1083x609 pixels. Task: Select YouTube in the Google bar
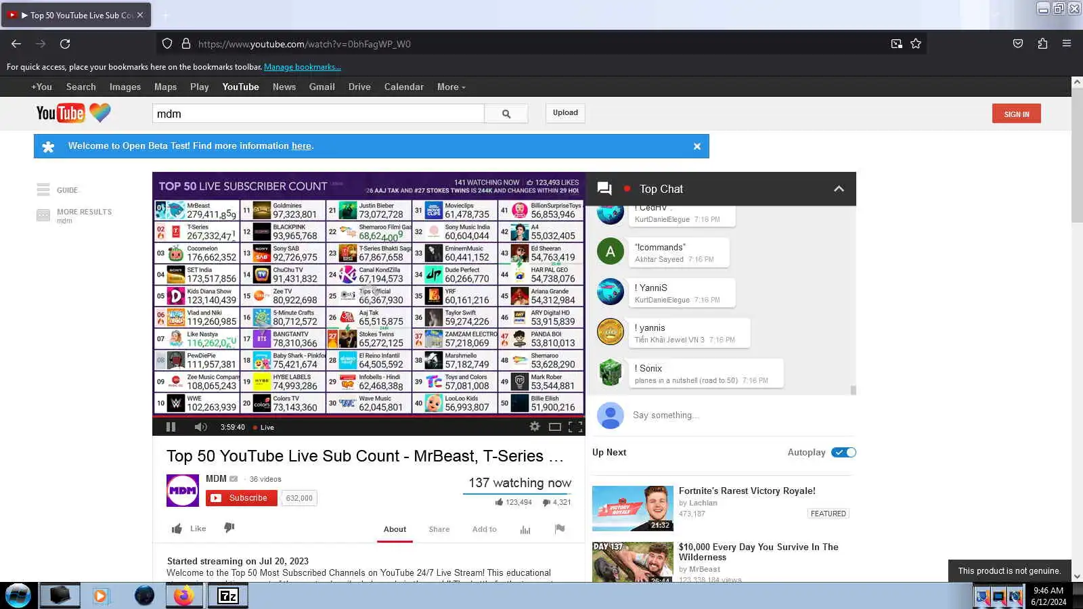241,87
